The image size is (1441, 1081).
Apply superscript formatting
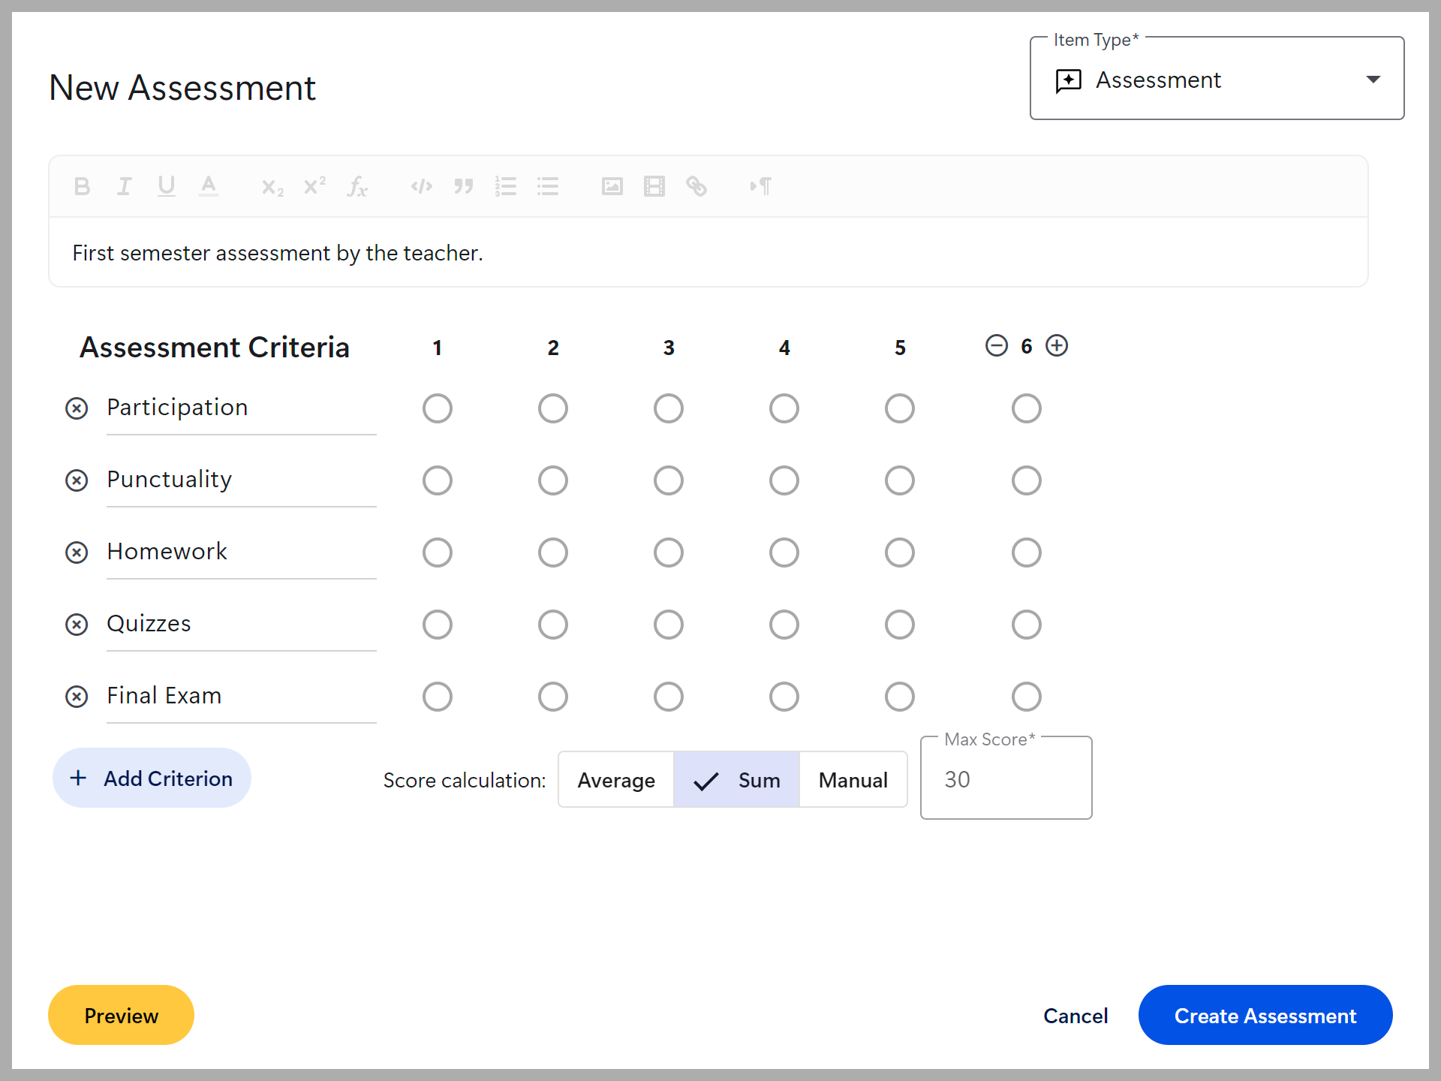(x=314, y=185)
